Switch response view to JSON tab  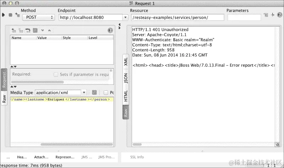click(x=126, y=78)
